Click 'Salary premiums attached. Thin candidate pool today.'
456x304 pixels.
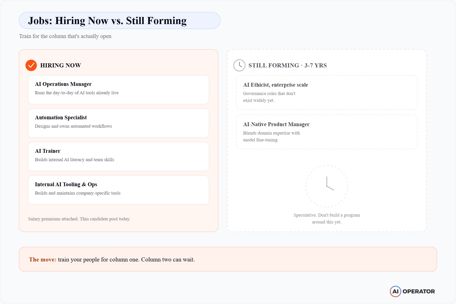click(x=79, y=219)
